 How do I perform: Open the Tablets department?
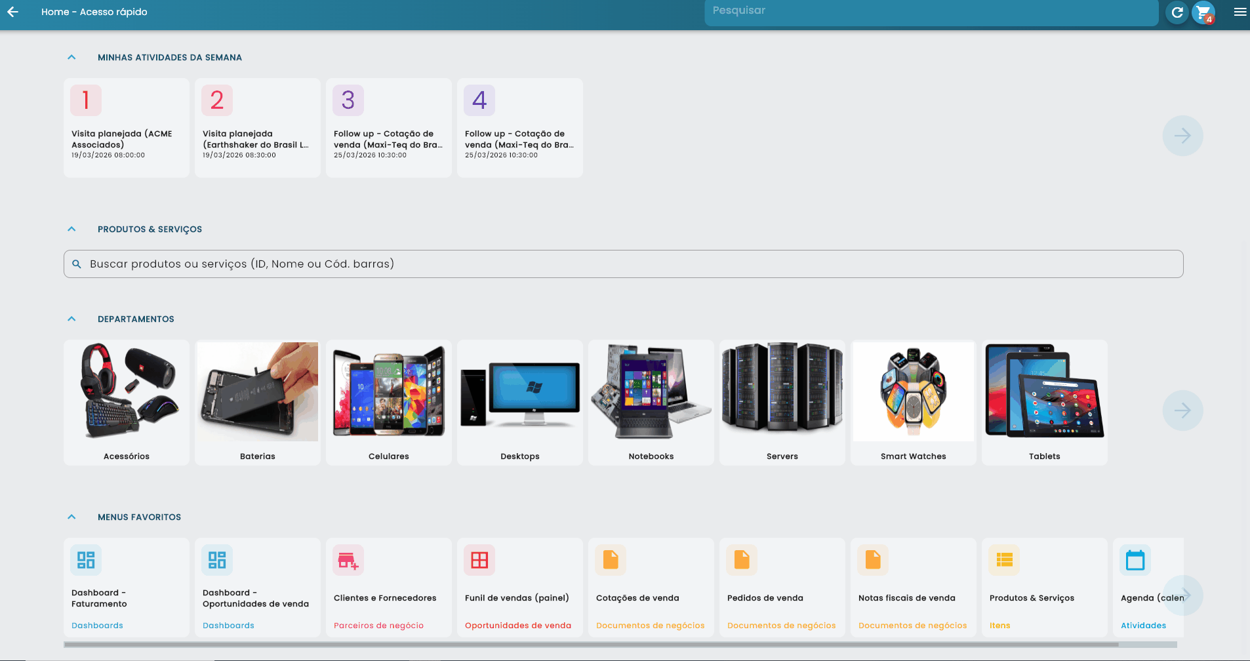1045,403
